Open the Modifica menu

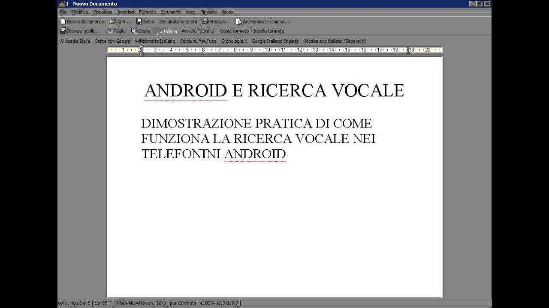[x=80, y=12]
